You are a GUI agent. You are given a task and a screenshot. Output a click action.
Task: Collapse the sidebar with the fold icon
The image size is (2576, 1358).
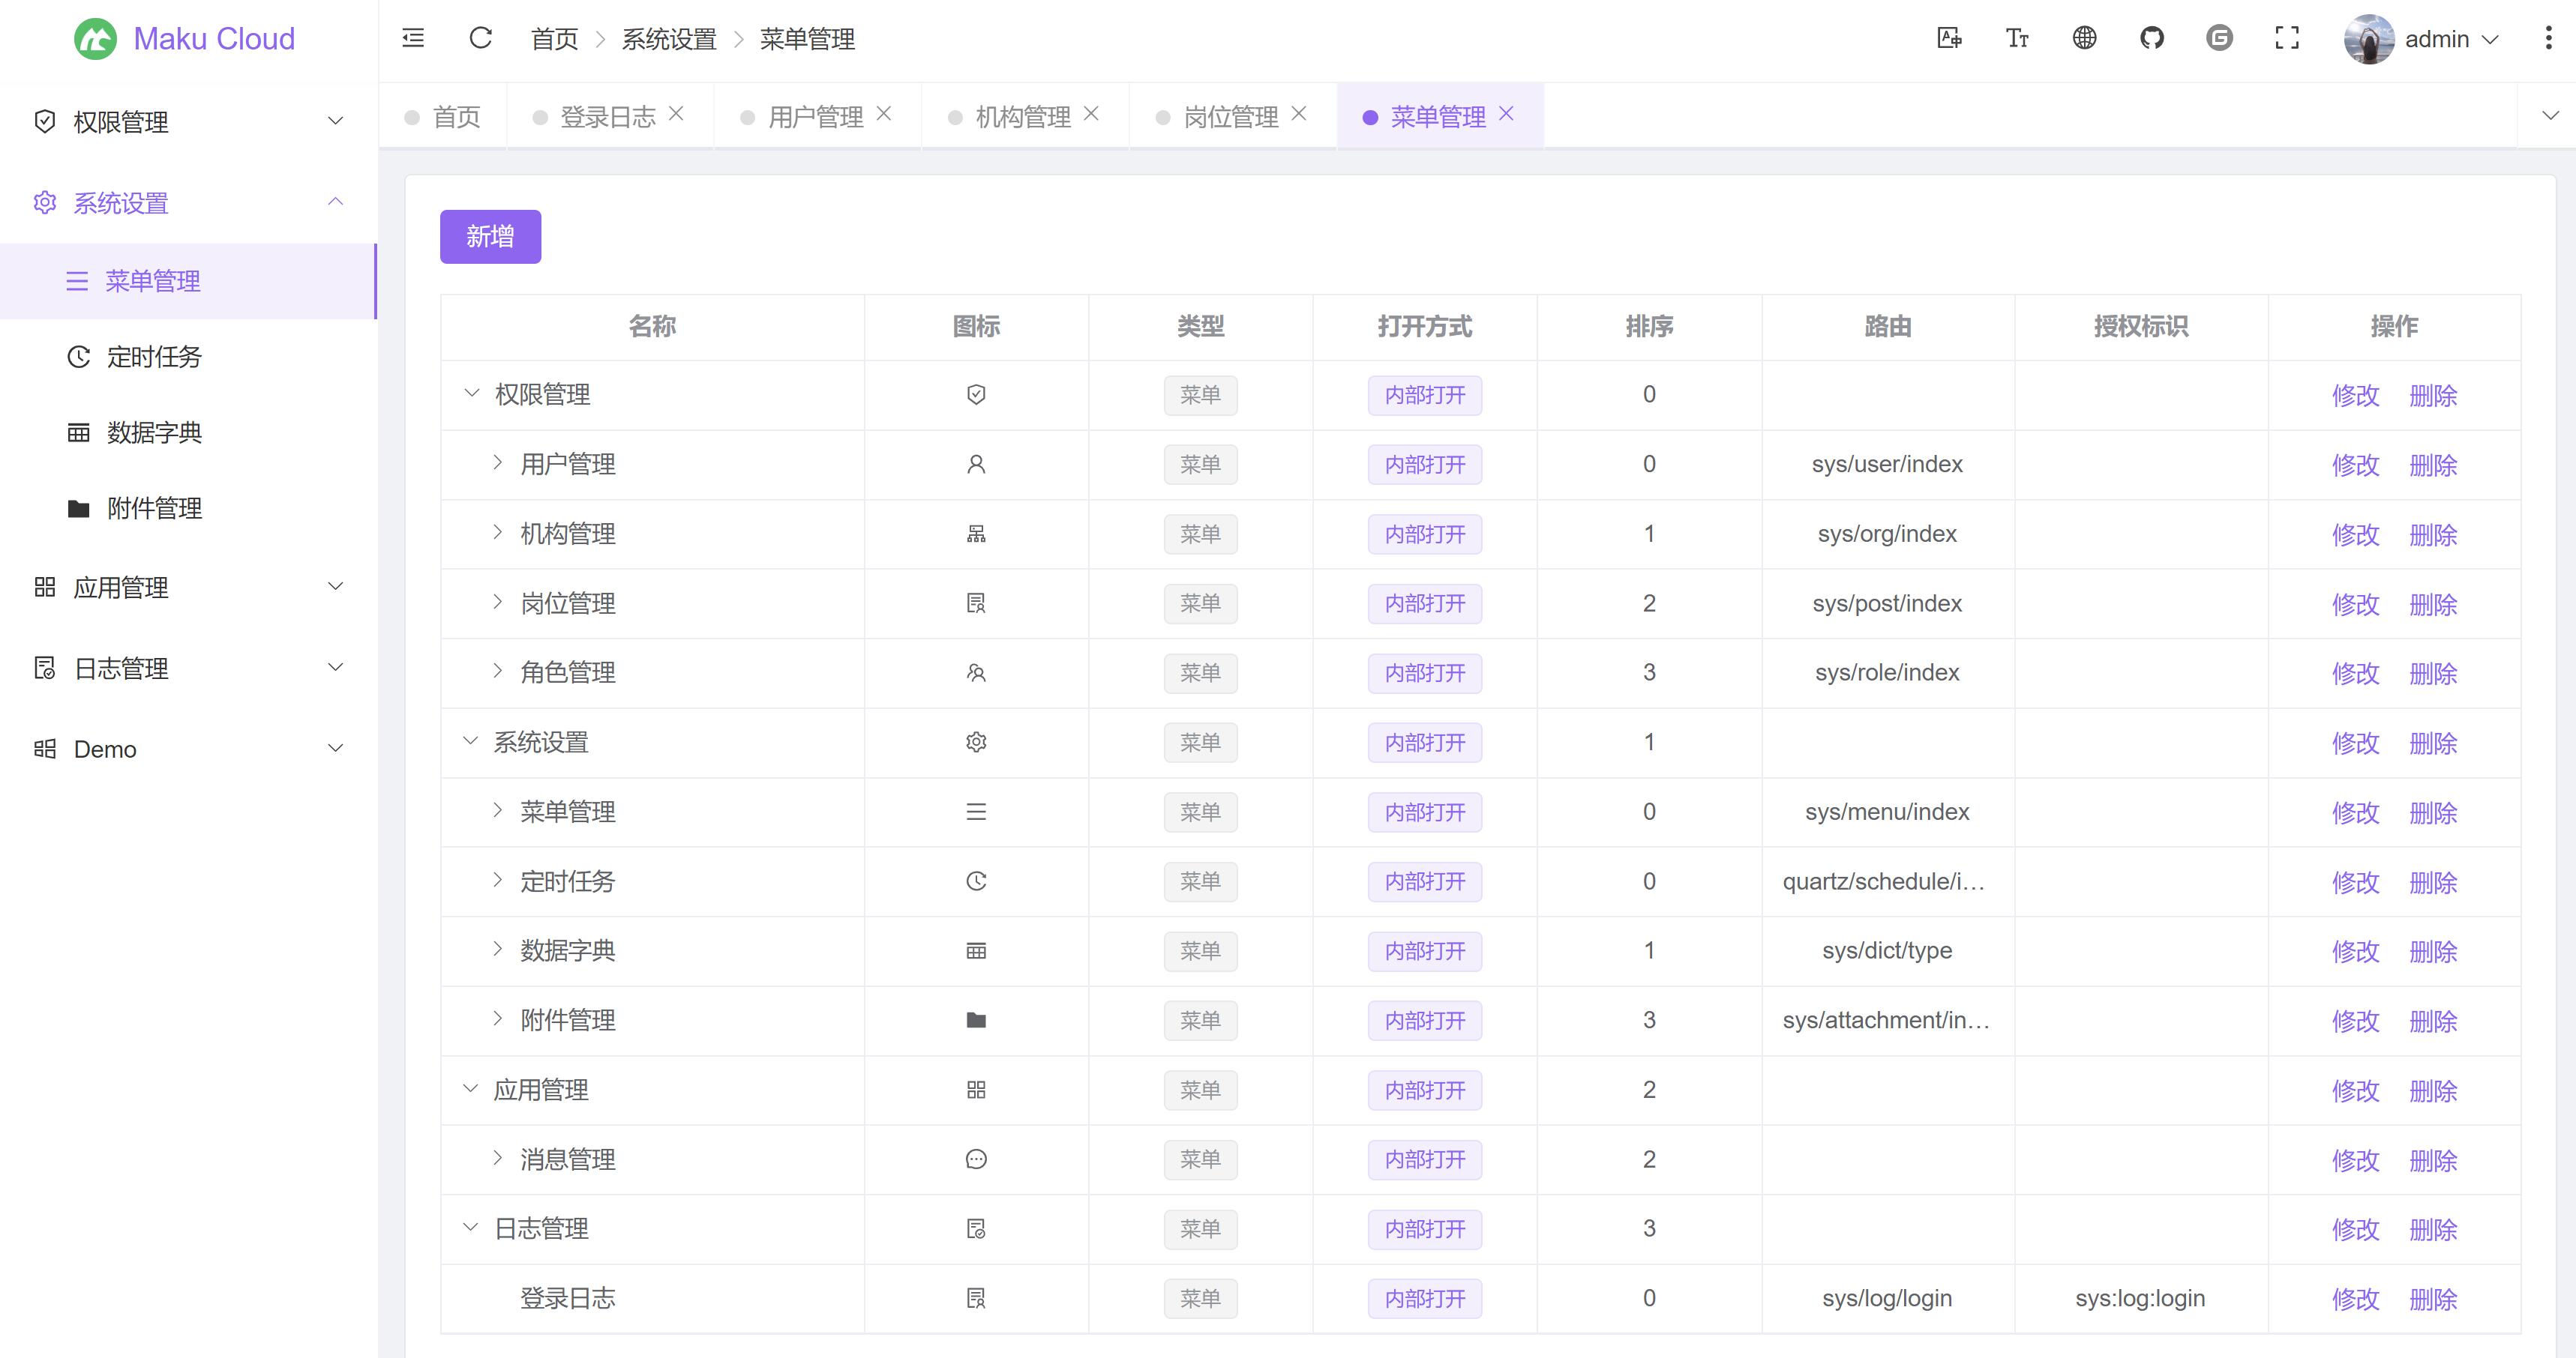click(413, 39)
